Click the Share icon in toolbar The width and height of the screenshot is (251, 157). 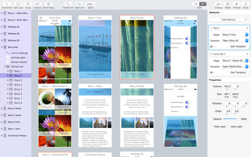(x=245, y=4)
